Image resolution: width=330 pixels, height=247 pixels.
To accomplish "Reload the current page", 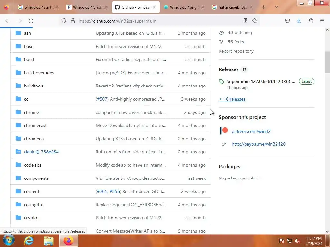I will [31, 21].
